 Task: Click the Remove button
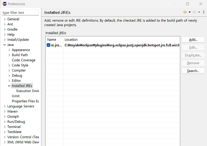tap(193, 63)
